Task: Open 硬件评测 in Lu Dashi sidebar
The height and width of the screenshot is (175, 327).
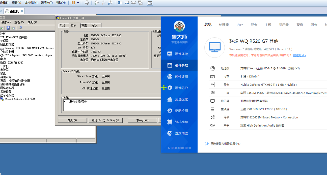Action: click(x=179, y=77)
